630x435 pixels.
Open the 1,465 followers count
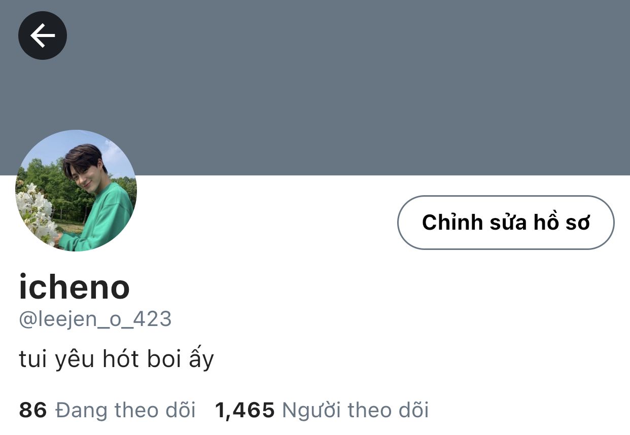[245, 410]
